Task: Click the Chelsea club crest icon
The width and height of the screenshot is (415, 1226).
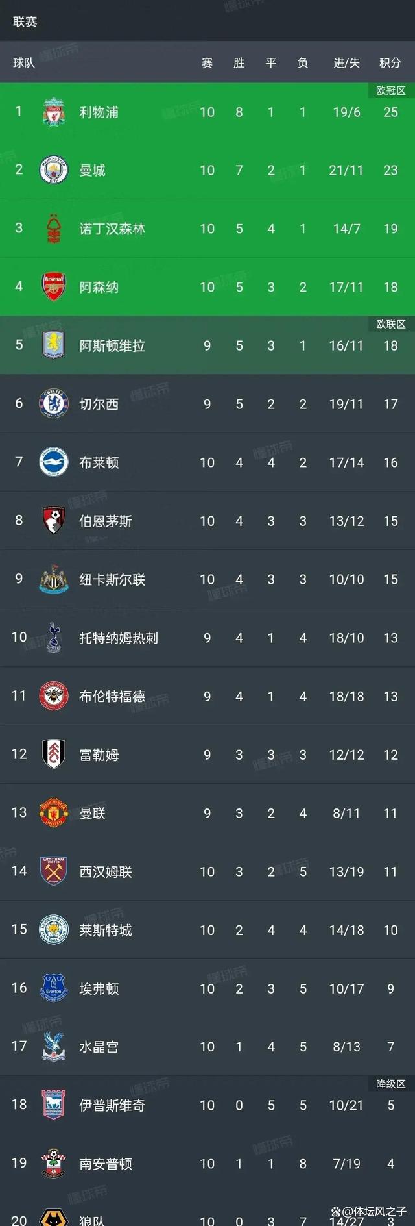Action: (54, 404)
